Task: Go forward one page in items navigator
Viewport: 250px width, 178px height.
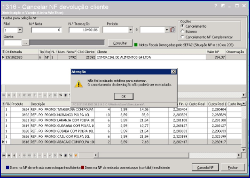Action: pyautogui.click(x=24, y=156)
